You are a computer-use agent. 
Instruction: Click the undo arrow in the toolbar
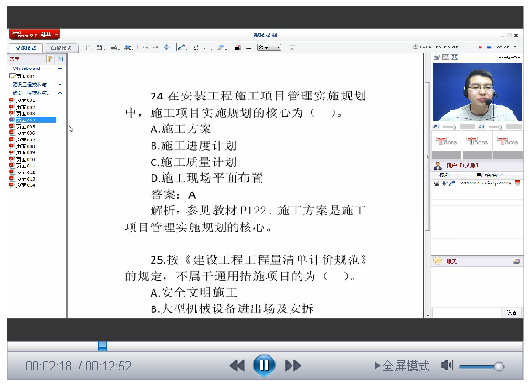tap(145, 47)
